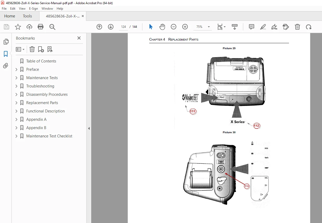
Task: Print the document icon
Action: point(41,27)
